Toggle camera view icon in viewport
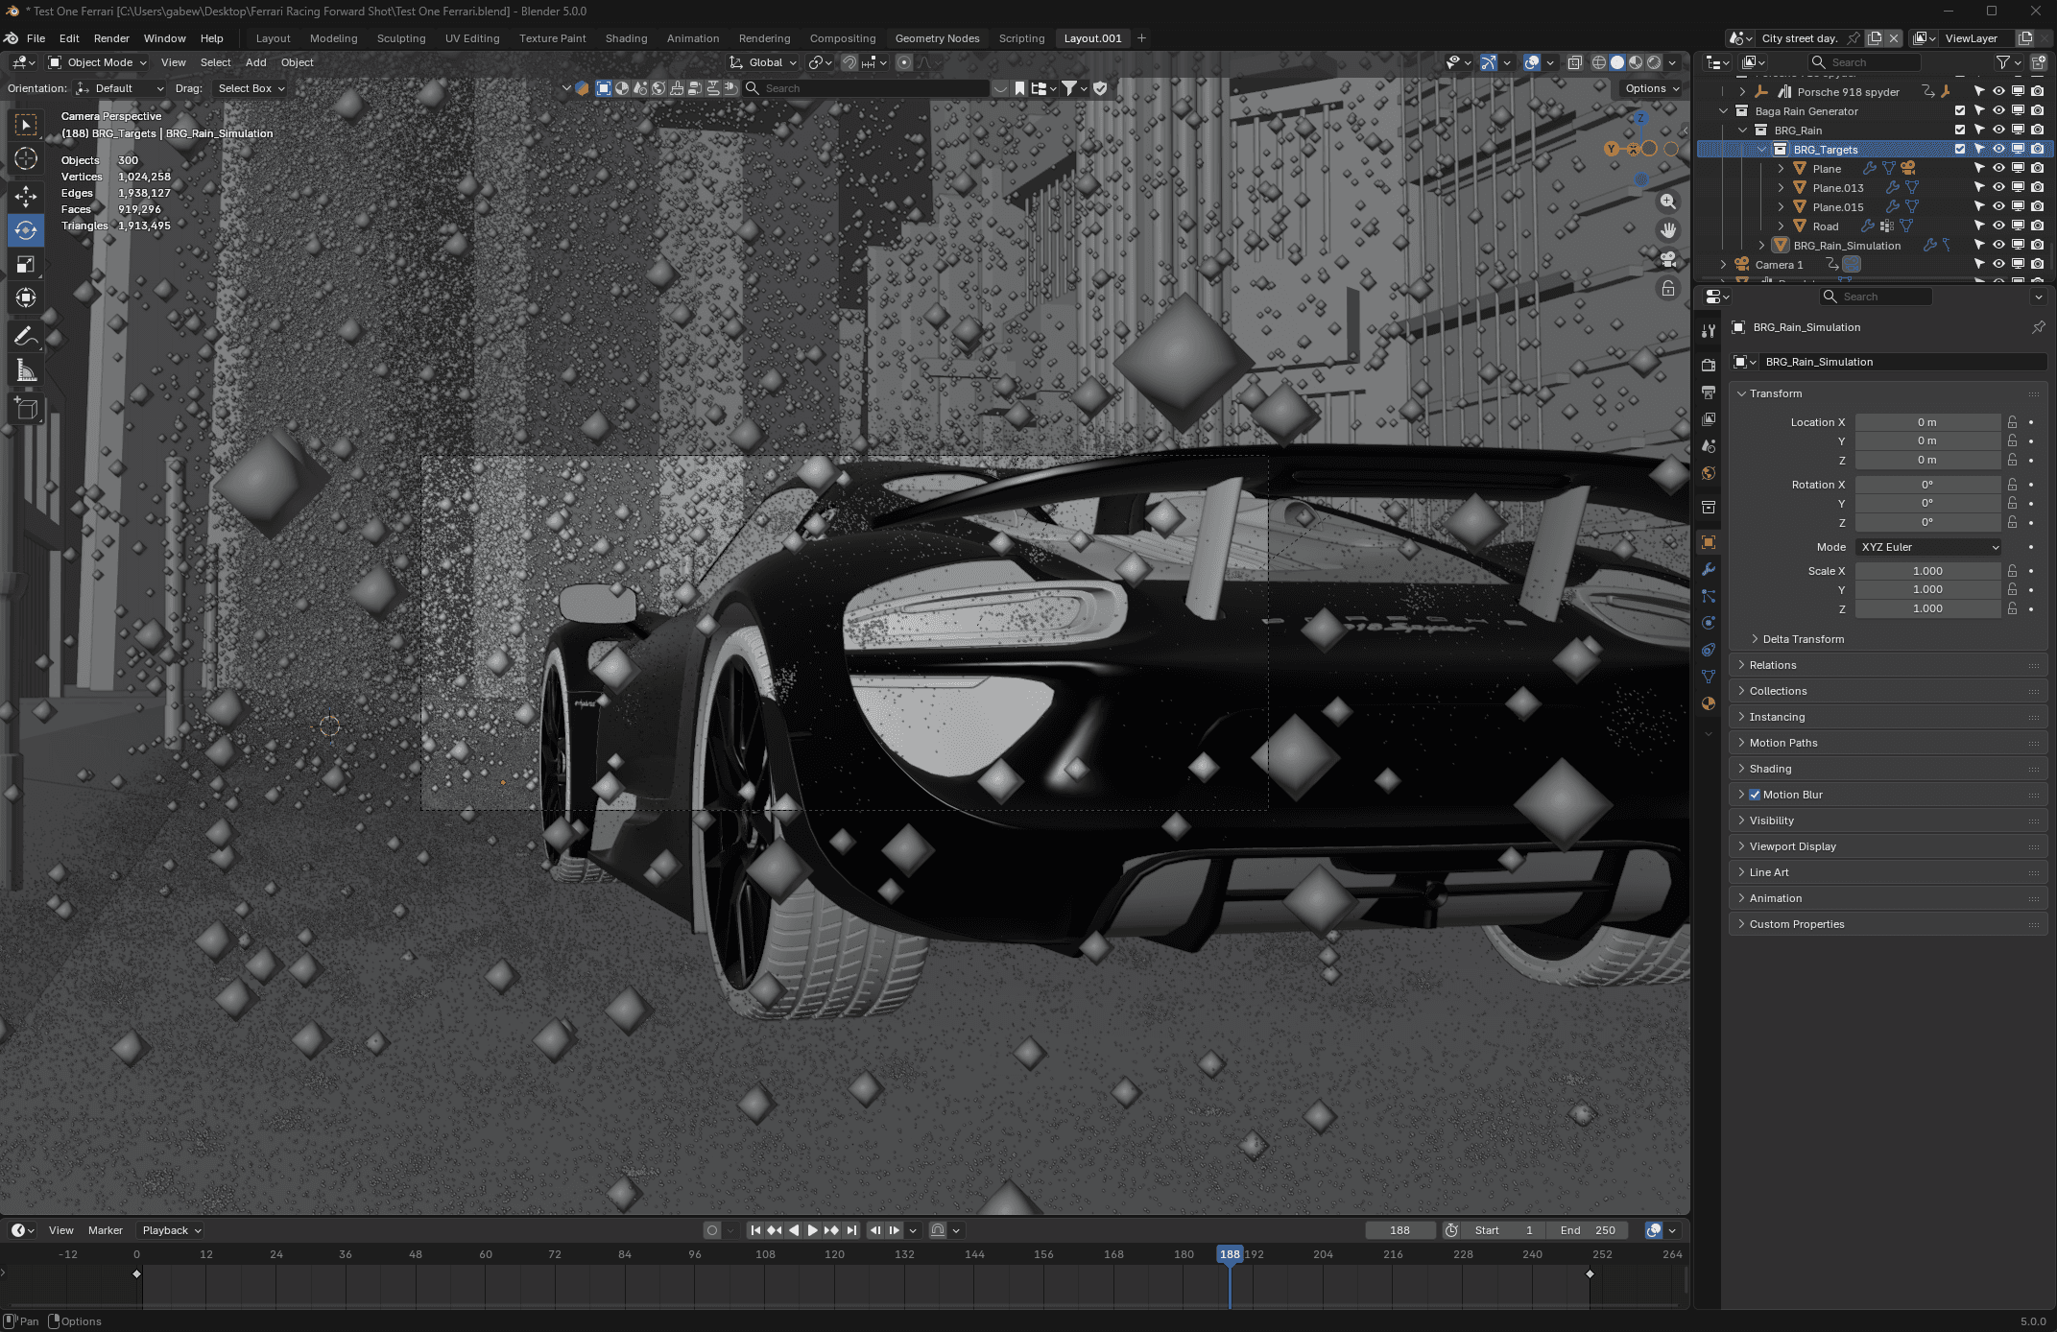 pos(1668,259)
